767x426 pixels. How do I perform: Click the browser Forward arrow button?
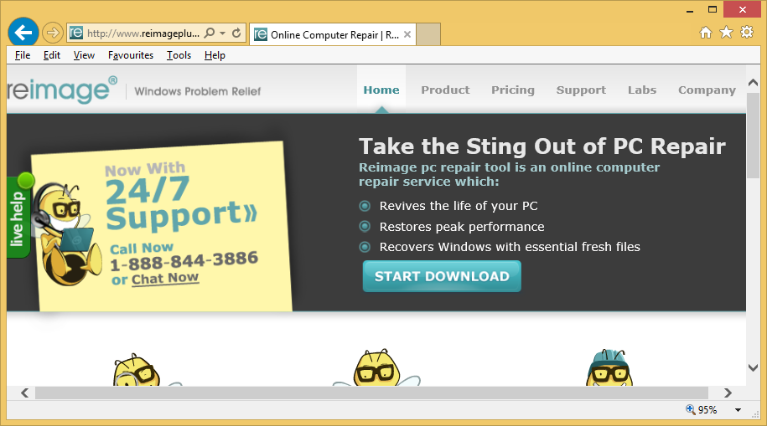coord(52,33)
